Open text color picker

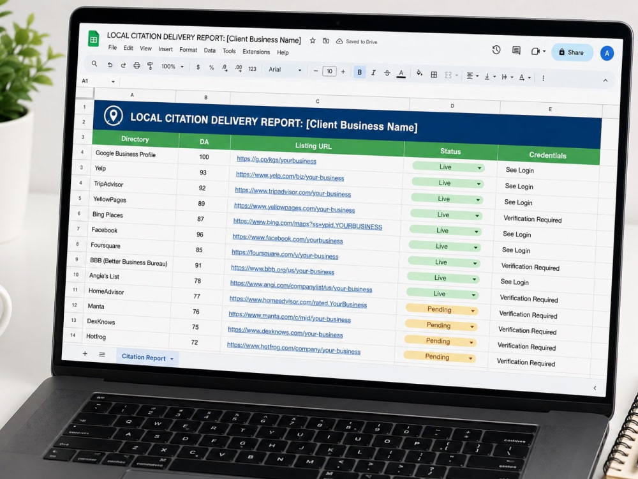click(401, 73)
